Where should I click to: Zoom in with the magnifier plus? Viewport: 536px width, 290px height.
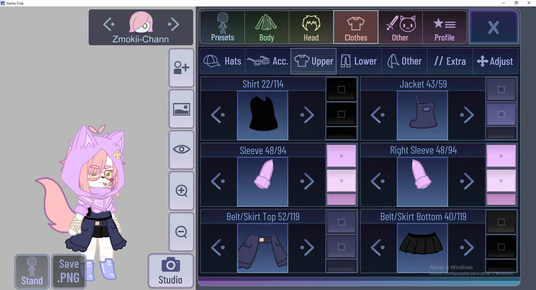pos(181,191)
